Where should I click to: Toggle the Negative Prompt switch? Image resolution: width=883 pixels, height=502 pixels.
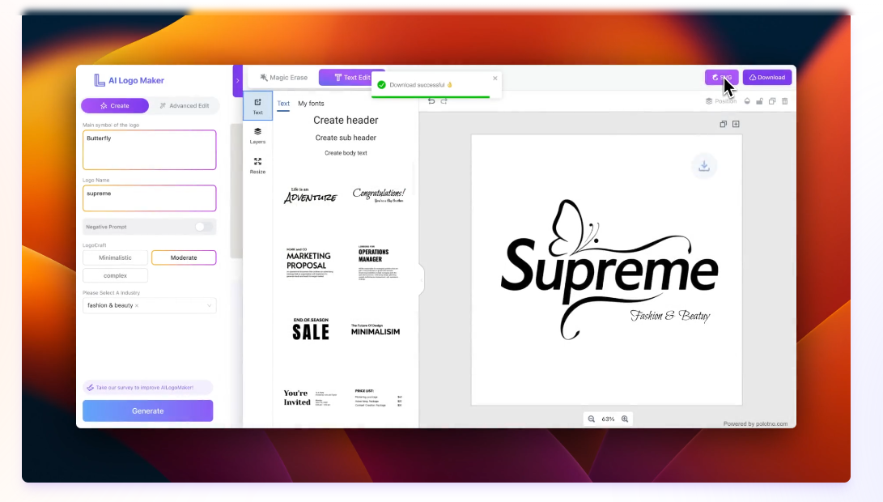click(204, 227)
